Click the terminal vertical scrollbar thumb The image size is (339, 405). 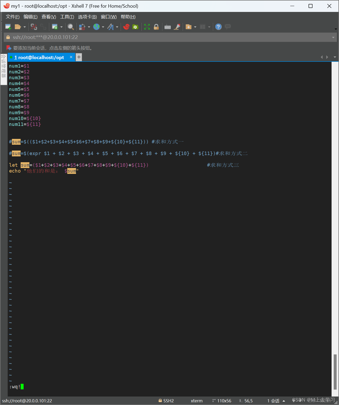(335, 372)
